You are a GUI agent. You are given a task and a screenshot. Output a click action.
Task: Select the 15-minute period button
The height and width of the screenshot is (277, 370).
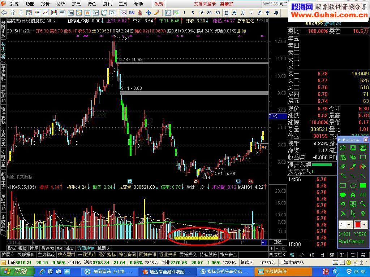click(x=201, y=13)
